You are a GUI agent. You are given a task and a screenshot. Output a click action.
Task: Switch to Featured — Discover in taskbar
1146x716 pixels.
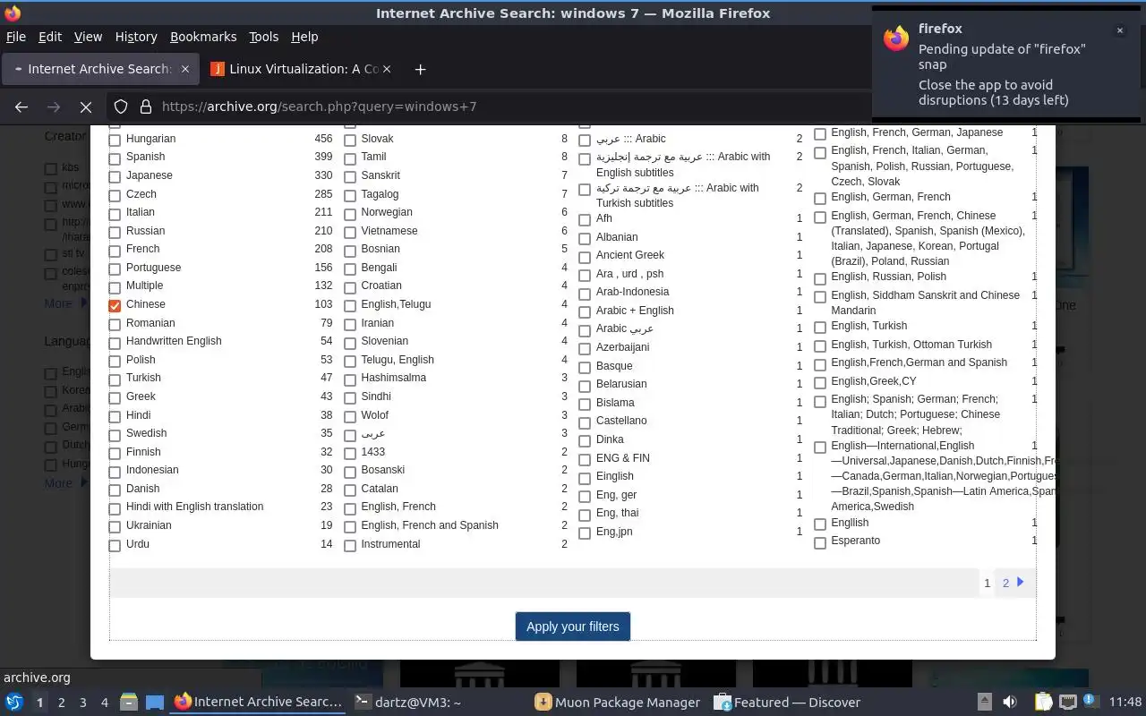point(787,703)
